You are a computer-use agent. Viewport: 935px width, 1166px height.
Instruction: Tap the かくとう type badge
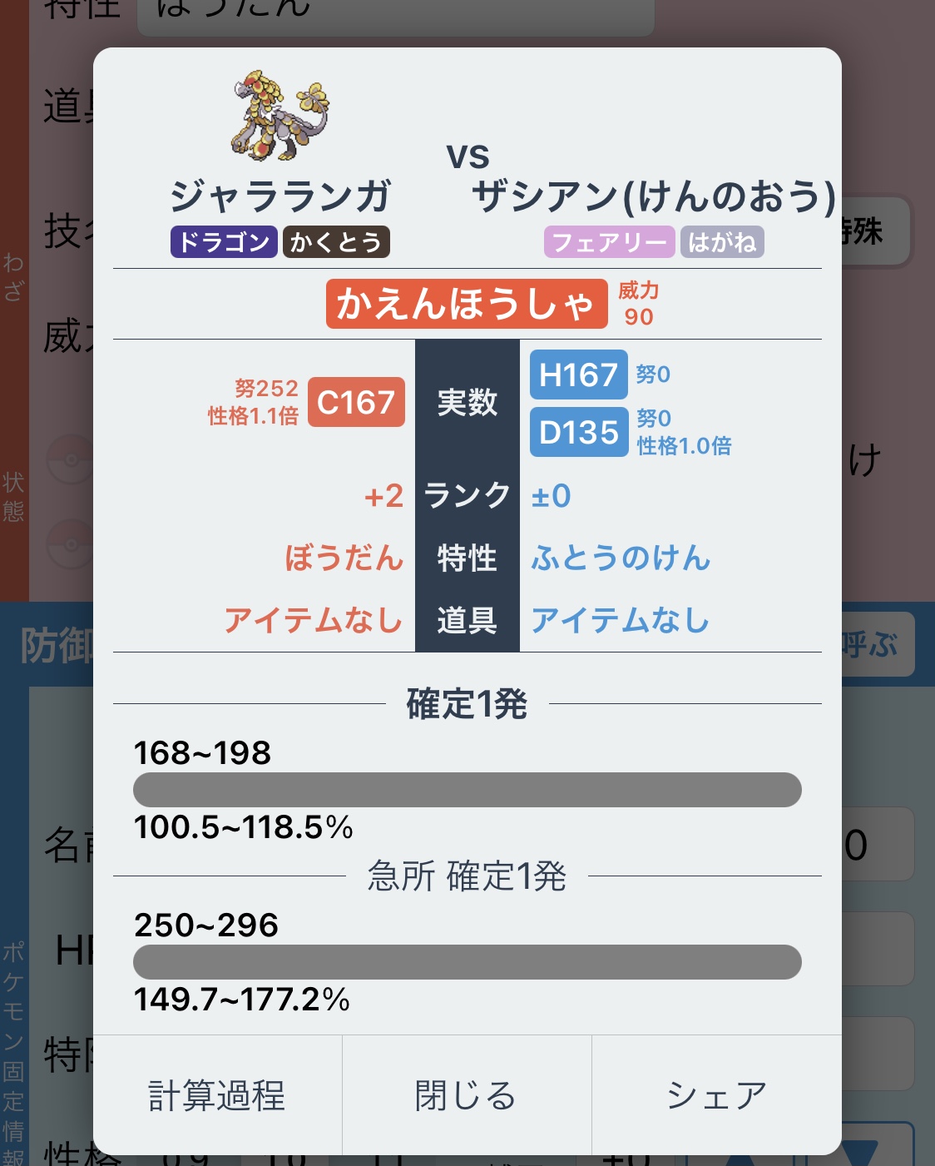click(x=336, y=242)
